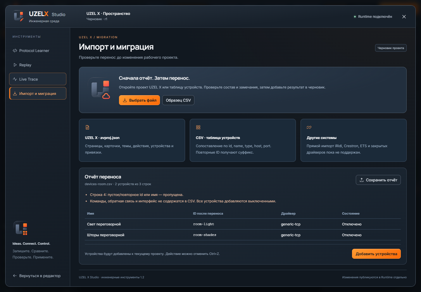
Task: Click the Свет переговорной device name
Action: click(104, 224)
